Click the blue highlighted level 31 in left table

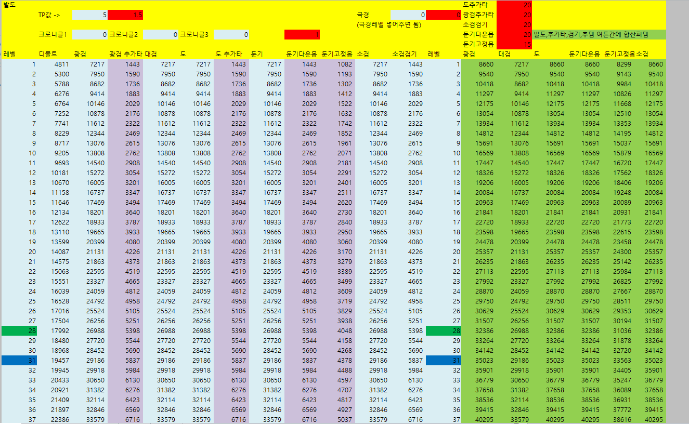coord(19,360)
